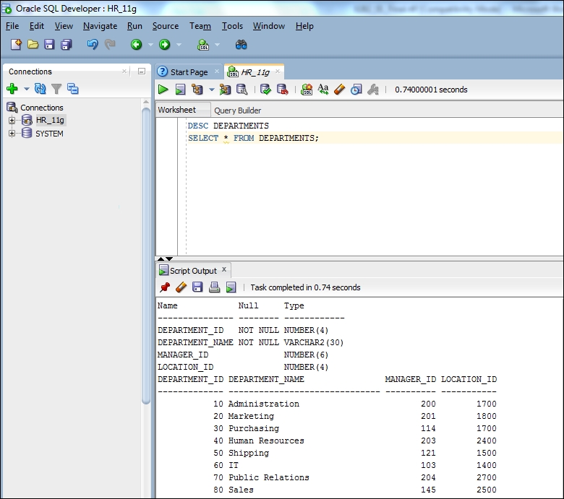Rollback changes with the Rollback icon
This screenshot has width=564, height=499.
(282, 90)
